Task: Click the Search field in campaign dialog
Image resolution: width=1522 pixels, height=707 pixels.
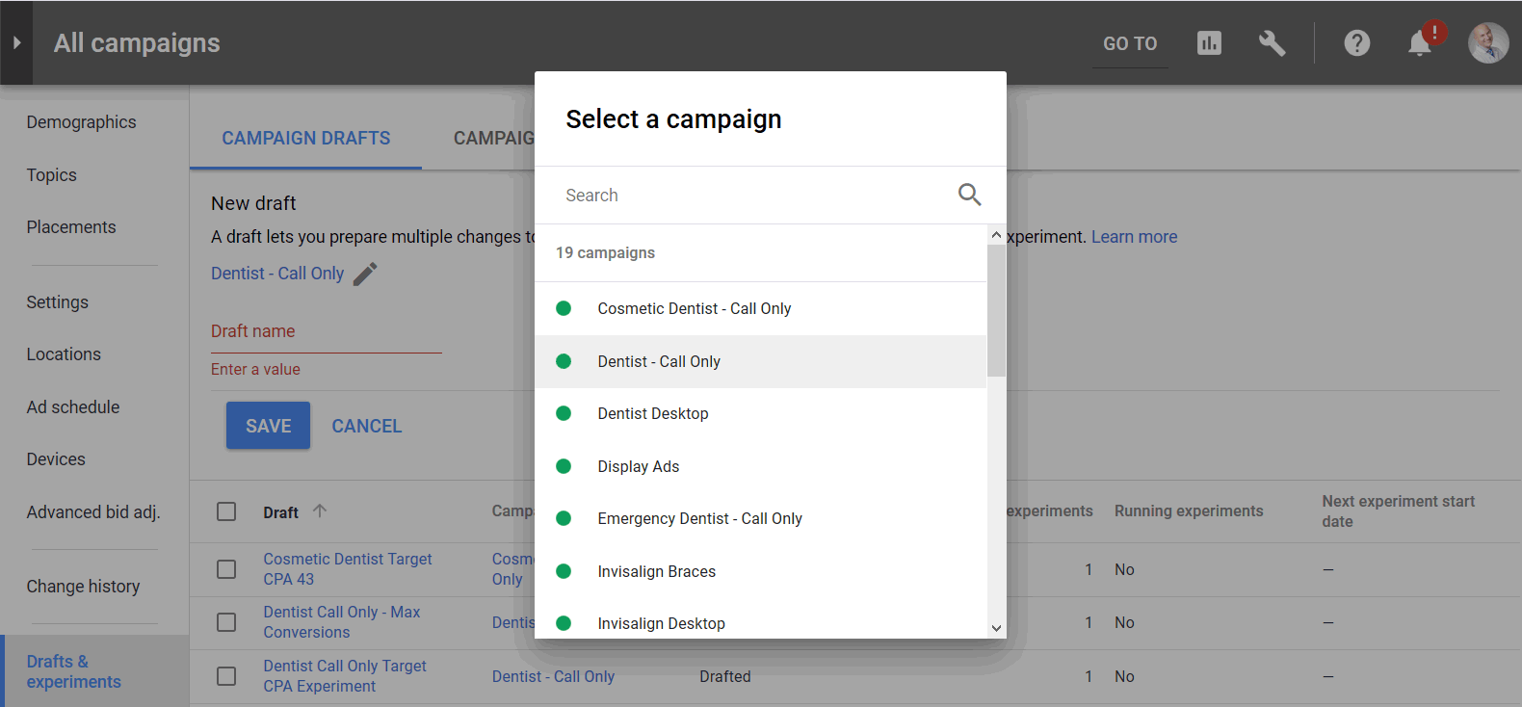Action: point(751,196)
